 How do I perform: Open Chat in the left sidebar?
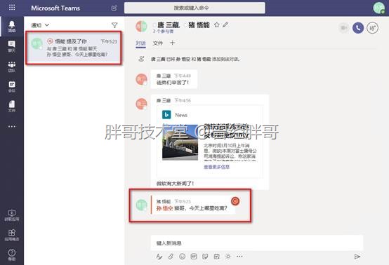pyautogui.click(x=12, y=46)
